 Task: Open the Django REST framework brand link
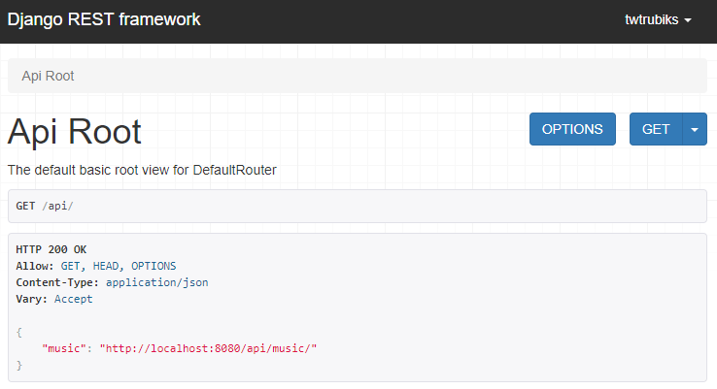point(104,20)
